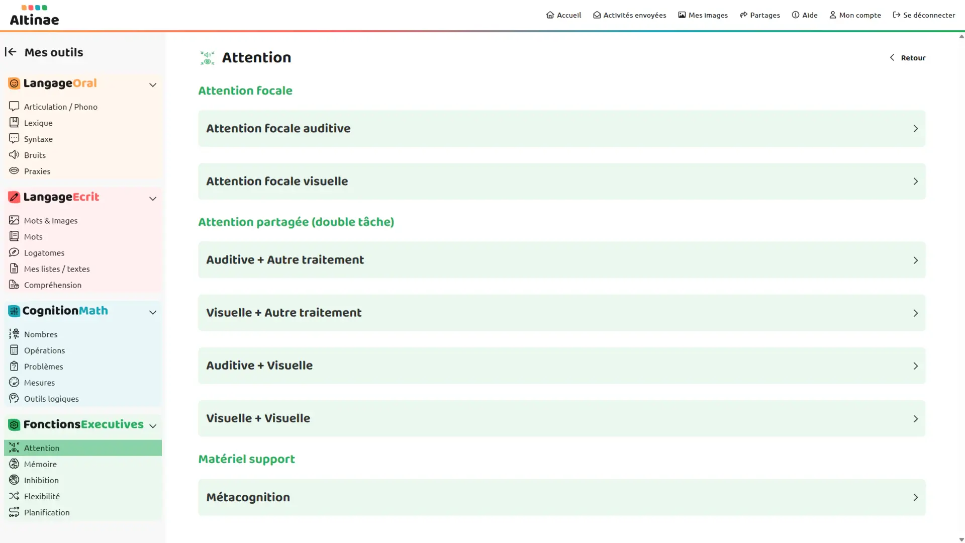Click the Altinae logo
The width and height of the screenshot is (965, 543).
pos(34,15)
